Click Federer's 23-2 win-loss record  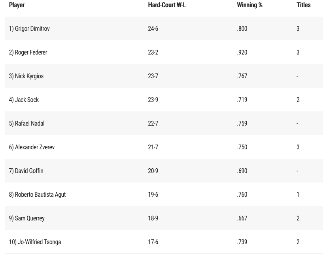(x=153, y=53)
